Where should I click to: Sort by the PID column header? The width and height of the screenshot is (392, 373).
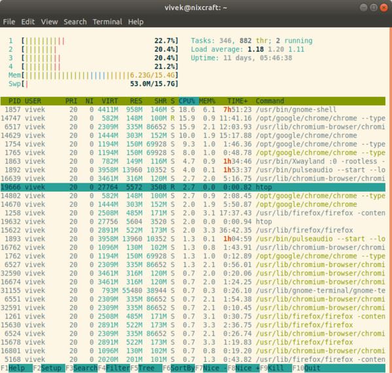pyautogui.click(x=14, y=101)
